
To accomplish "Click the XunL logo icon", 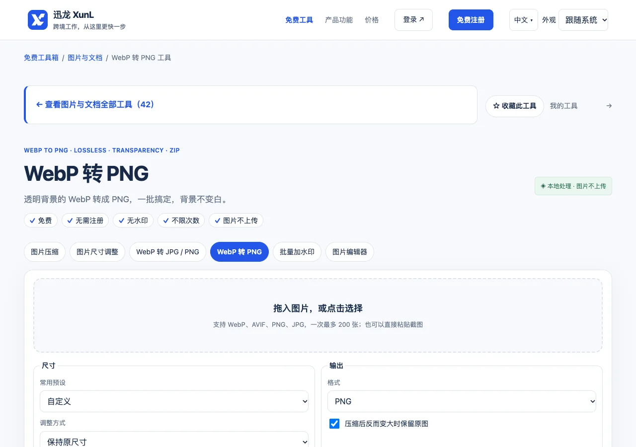I will point(38,20).
